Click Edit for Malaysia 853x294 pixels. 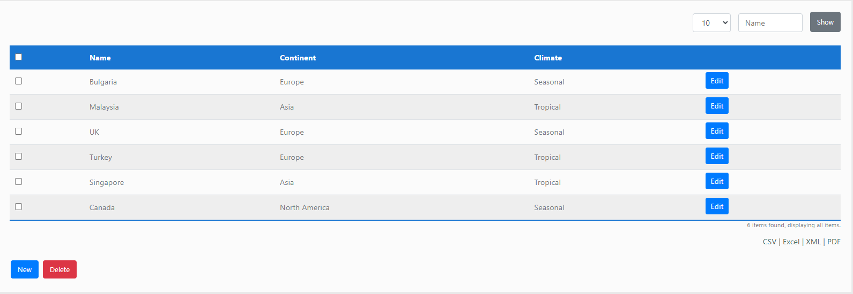click(x=717, y=106)
